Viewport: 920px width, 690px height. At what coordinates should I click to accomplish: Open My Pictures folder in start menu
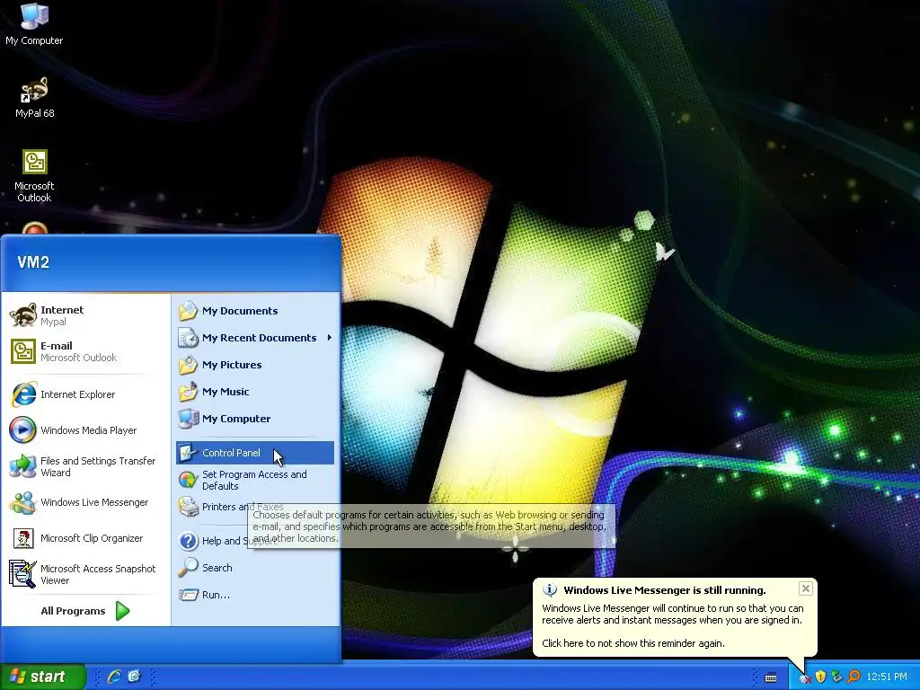pos(255,365)
